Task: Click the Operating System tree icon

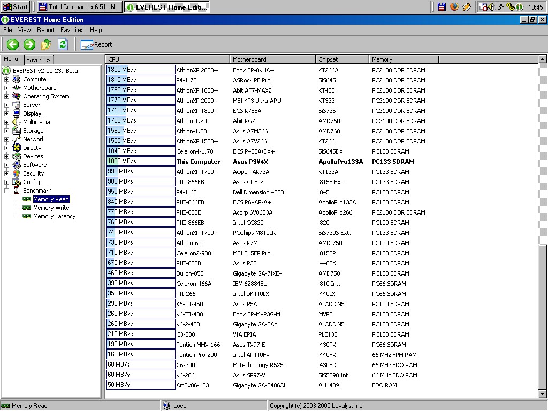Action: tap(17, 96)
